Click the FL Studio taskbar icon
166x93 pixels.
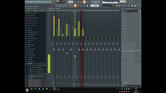[x=54, y=89]
